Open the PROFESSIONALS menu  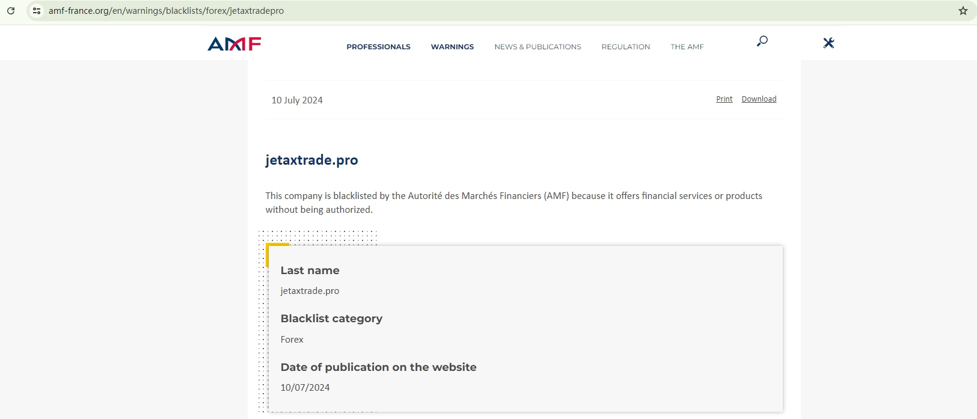point(378,47)
